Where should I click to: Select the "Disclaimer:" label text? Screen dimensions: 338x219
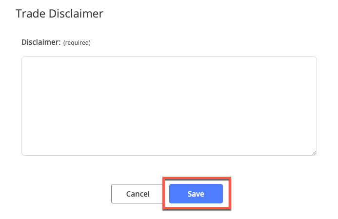[41, 42]
